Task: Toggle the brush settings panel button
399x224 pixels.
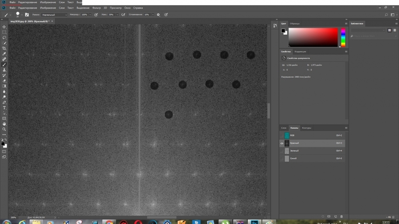Action: point(27,15)
